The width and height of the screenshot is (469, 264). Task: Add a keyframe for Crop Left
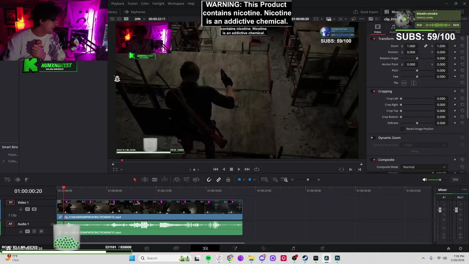click(455, 99)
